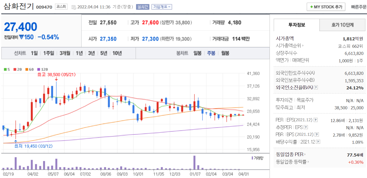Click the 최고 38,500 (05/21) marker
The image size is (367, 178).
click(56, 75)
